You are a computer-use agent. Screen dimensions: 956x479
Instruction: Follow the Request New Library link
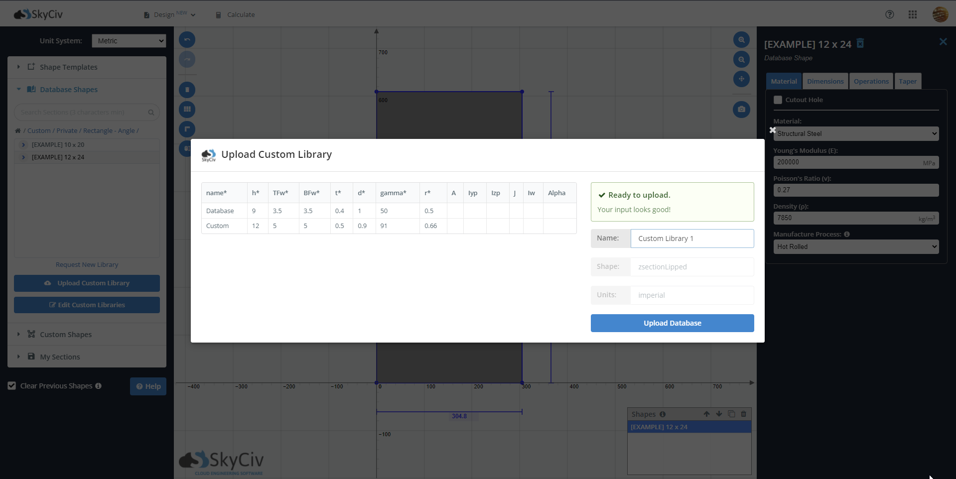point(87,265)
